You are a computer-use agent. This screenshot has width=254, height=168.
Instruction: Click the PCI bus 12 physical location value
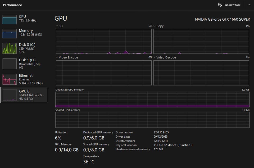click(173, 145)
